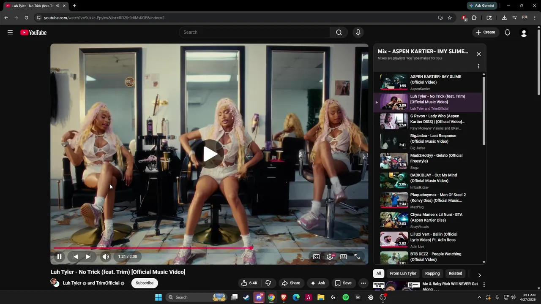
Task: Click the search magnifier button
Action: (339, 33)
